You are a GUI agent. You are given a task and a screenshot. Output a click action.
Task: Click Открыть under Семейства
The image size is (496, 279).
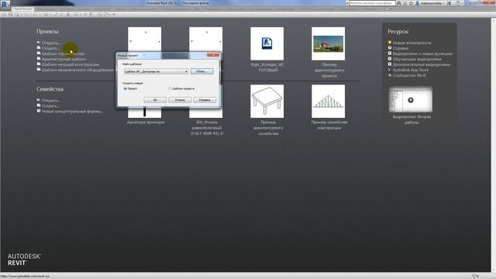pyautogui.click(x=50, y=100)
